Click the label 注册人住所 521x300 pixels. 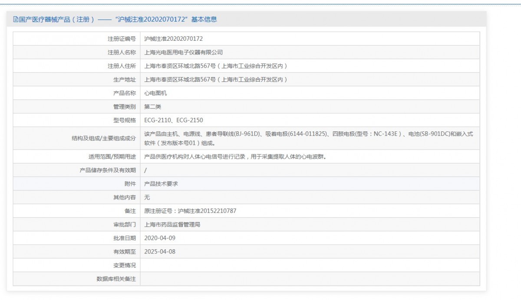tap(122, 66)
